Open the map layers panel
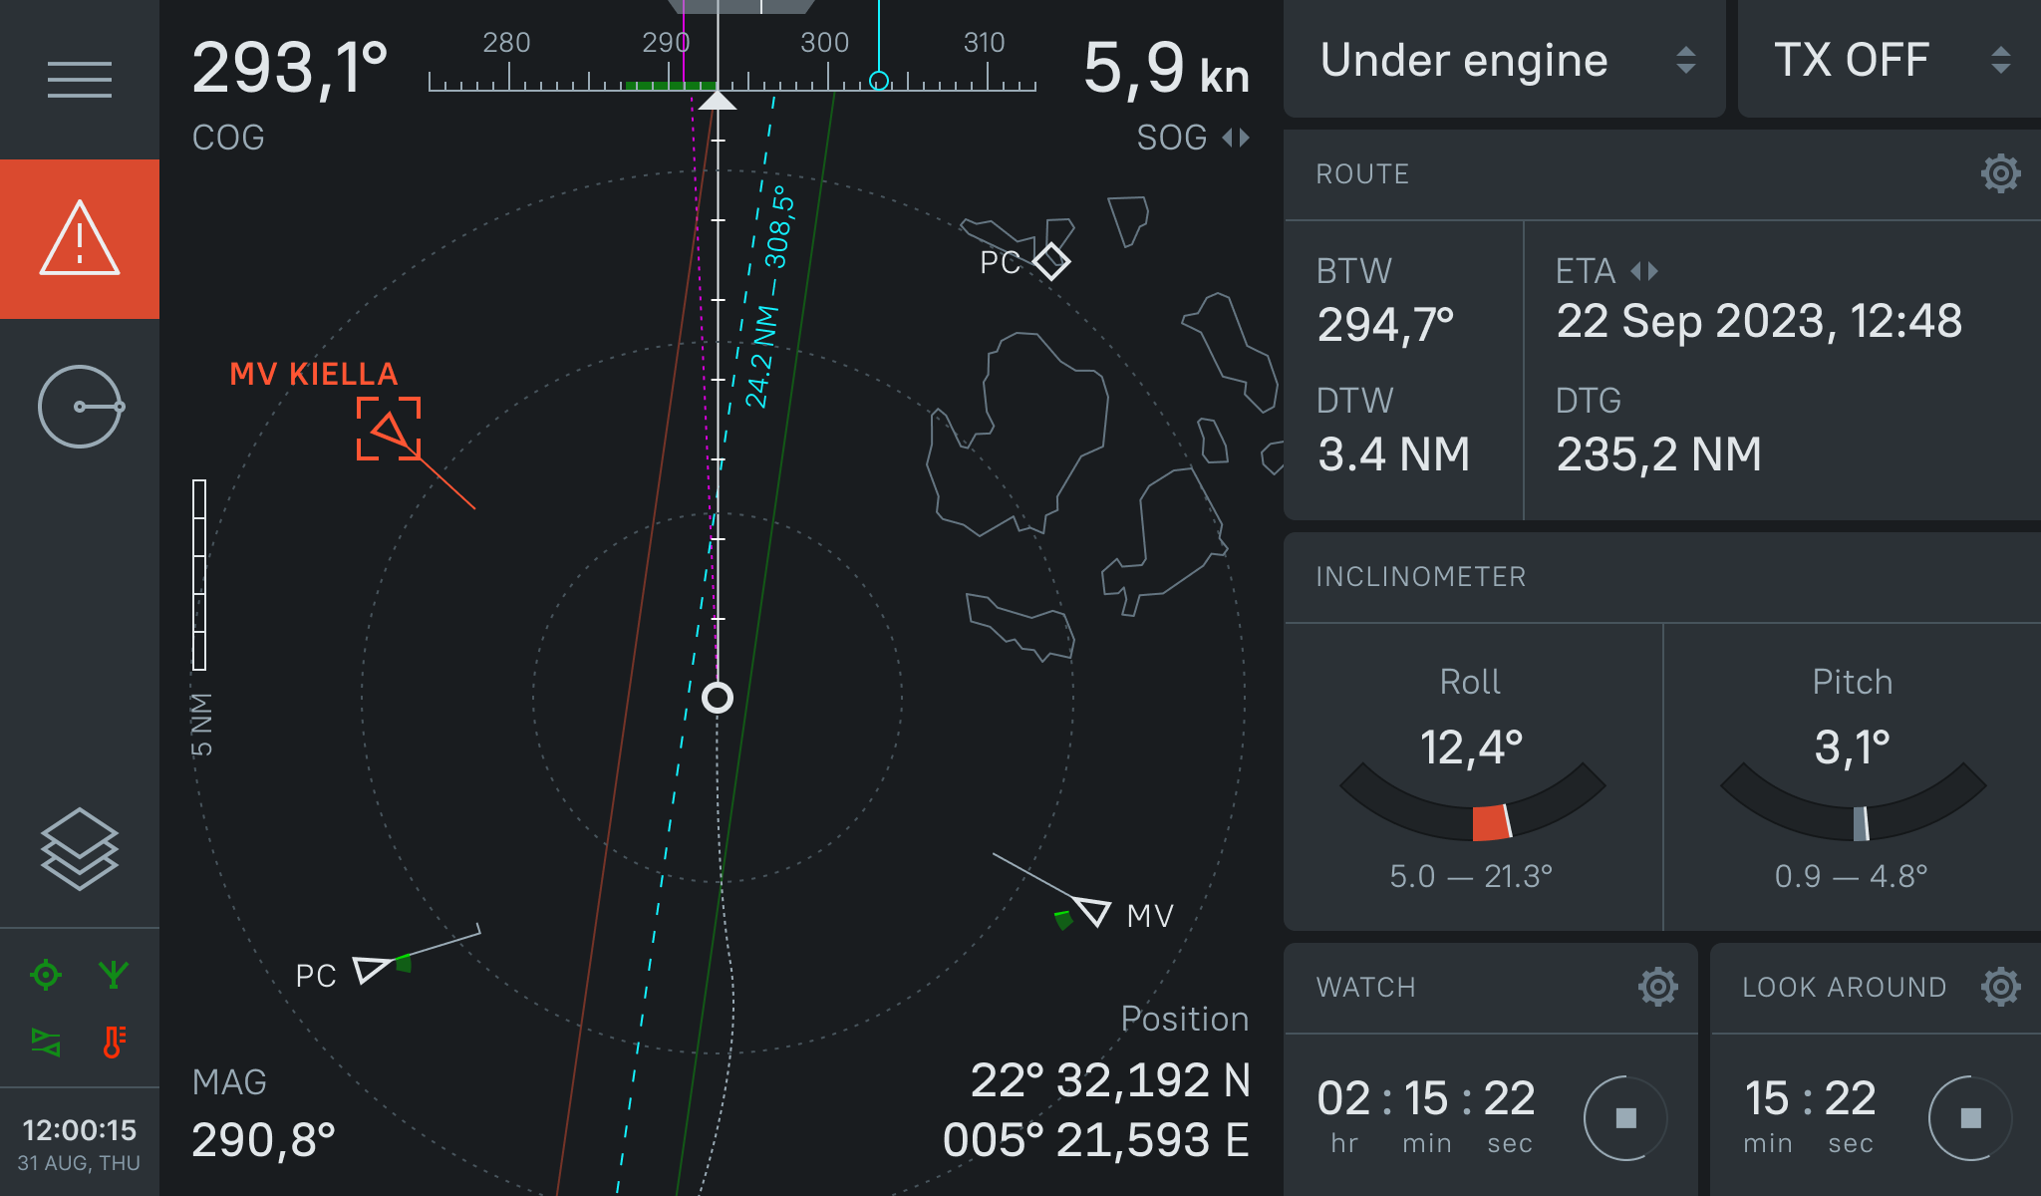The image size is (2041, 1196). pos(79,849)
